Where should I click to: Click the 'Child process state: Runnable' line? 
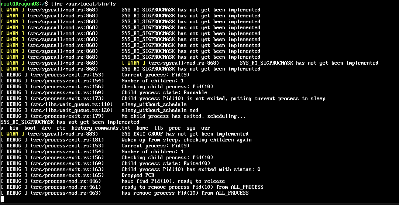click(164, 92)
